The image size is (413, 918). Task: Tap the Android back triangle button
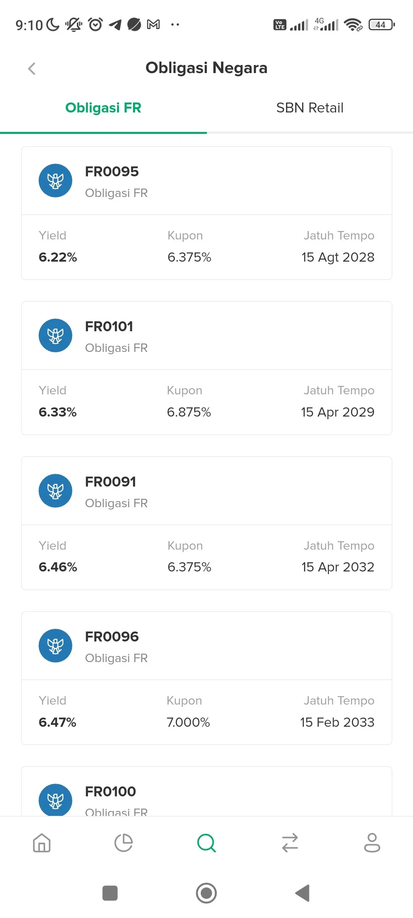pos(302,893)
